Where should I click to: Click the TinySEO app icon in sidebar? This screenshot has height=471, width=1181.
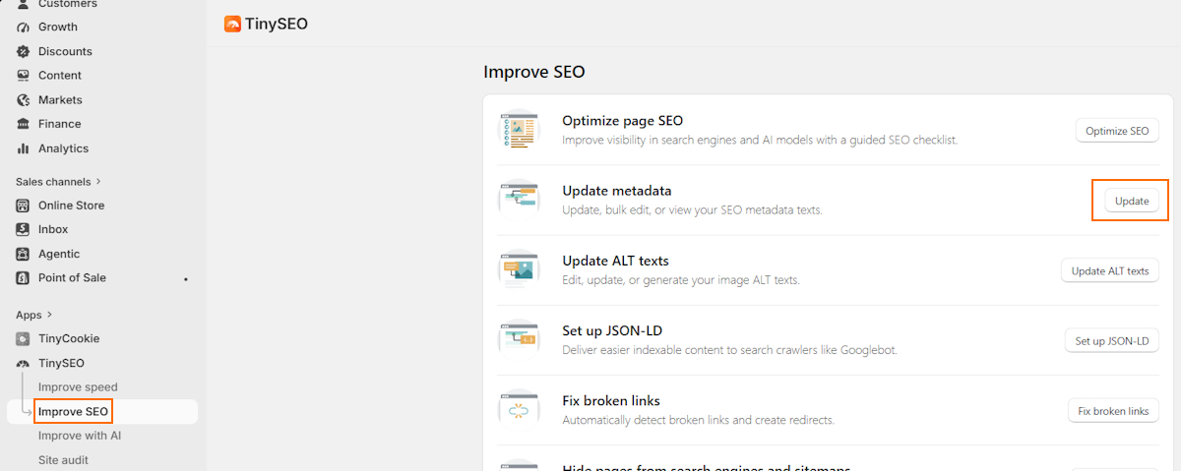(x=23, y=363)
